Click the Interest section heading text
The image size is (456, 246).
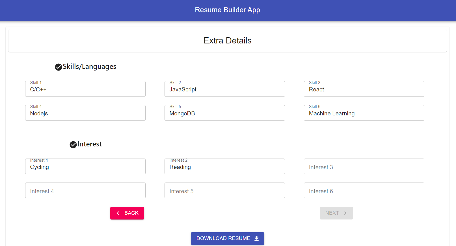(x=90, y=144)
